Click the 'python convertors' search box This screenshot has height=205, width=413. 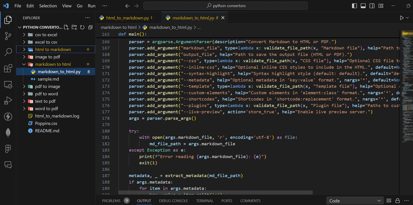pyautogui.click(x=226, y=6)
